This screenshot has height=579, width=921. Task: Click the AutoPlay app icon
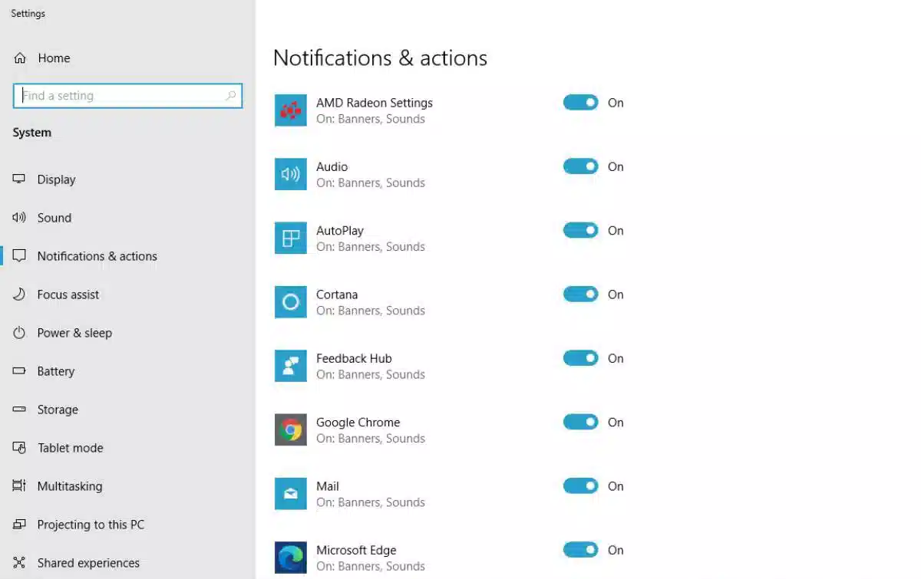click(x=291, y=238)
